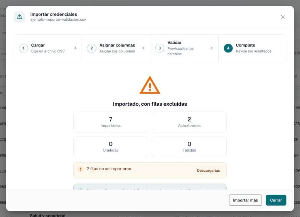Click the subtitle Elija un archivo CSV

point(48,51)
